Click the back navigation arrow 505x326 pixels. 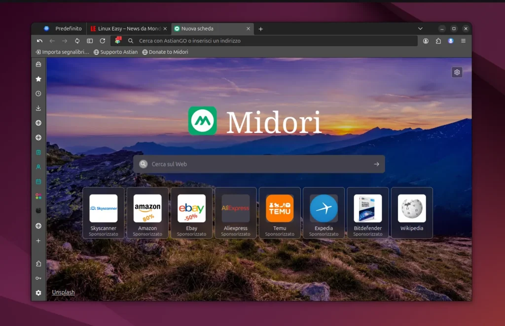52,41
